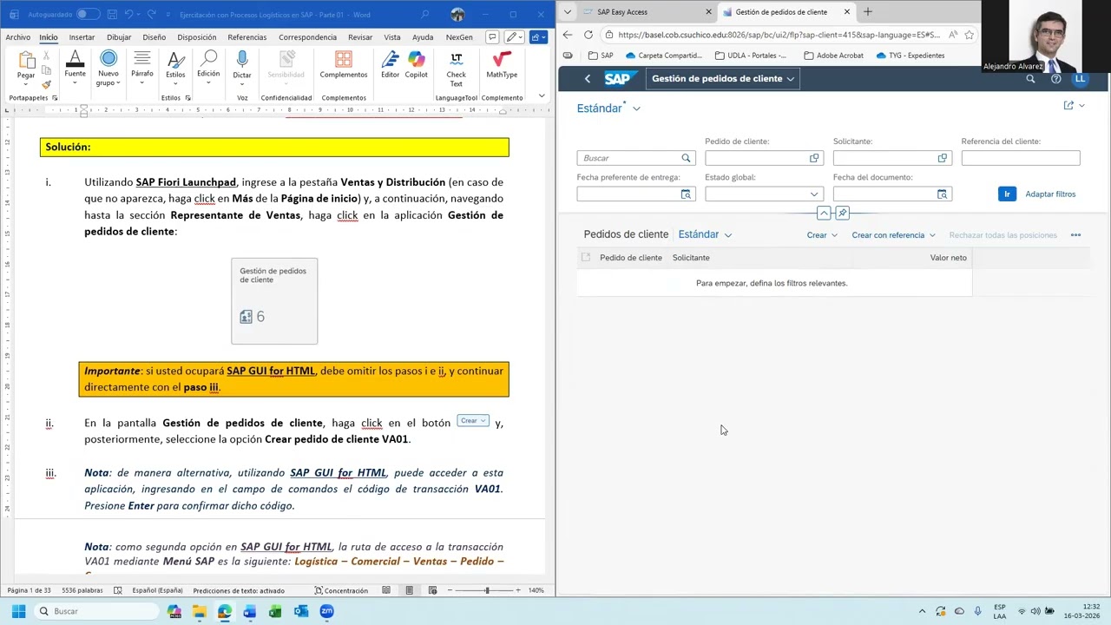Open the Crear dropdown in Pedidos de cliente toolbar

click(x=822, y=235)
